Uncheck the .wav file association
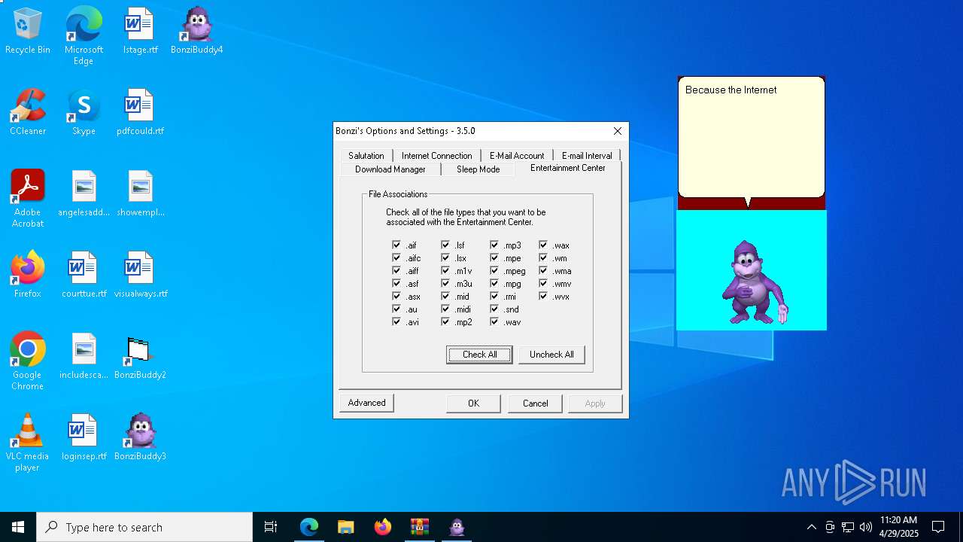The height and width of the screenshot is (542, 963). coord(494,321)
